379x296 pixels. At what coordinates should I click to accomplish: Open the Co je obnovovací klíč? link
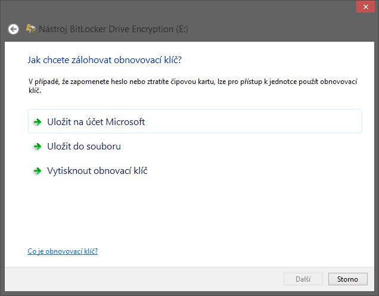click(63, 251)
